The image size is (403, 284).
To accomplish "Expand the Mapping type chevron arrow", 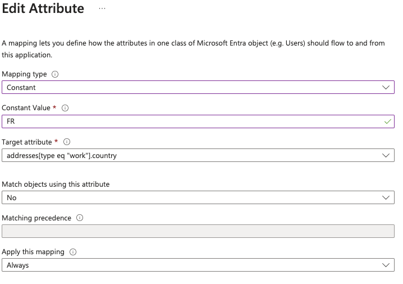I will point(386,87).
